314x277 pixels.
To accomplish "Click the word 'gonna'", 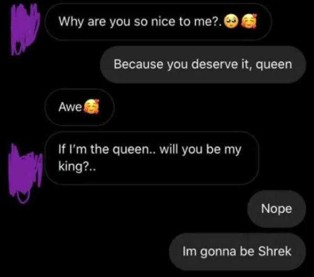I will (x=218, y=252).
